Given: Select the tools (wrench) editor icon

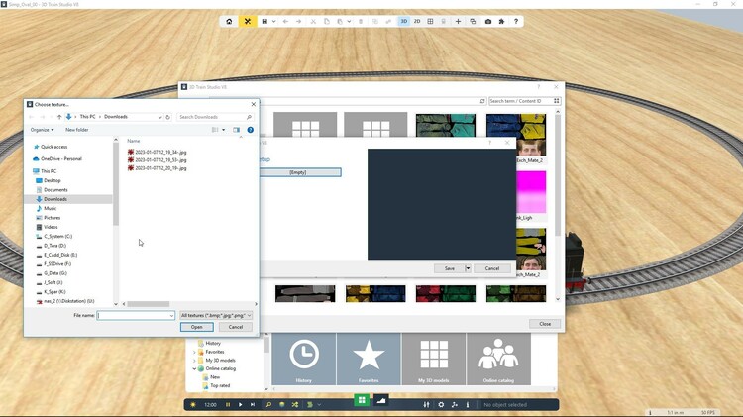Looking at the screenshot, I should 248,21.
